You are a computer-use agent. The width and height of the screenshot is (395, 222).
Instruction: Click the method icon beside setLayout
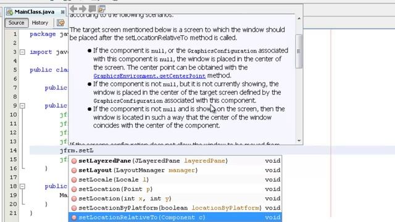coord(74,170)
